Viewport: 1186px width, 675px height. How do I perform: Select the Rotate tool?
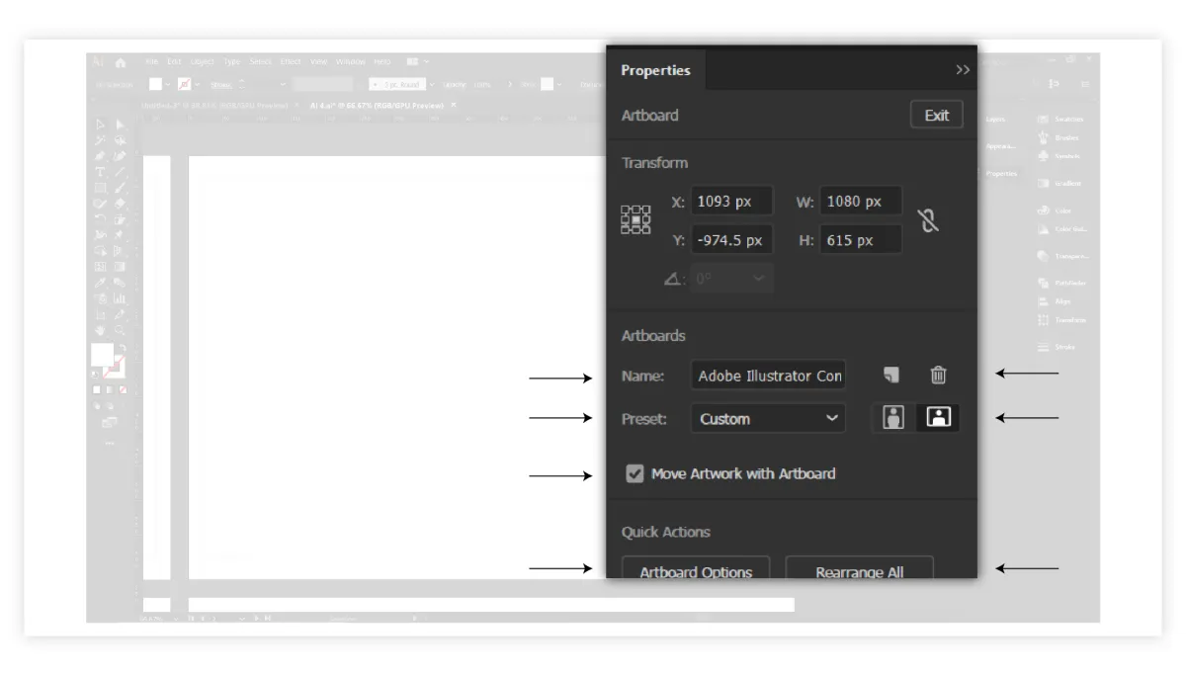pyautogui.click(x=100, y=218)
